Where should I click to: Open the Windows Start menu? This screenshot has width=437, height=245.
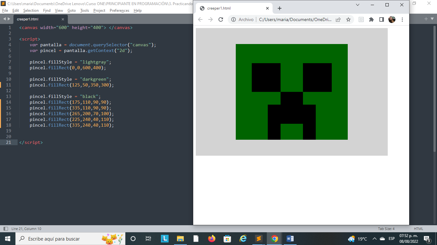(8, 239)
